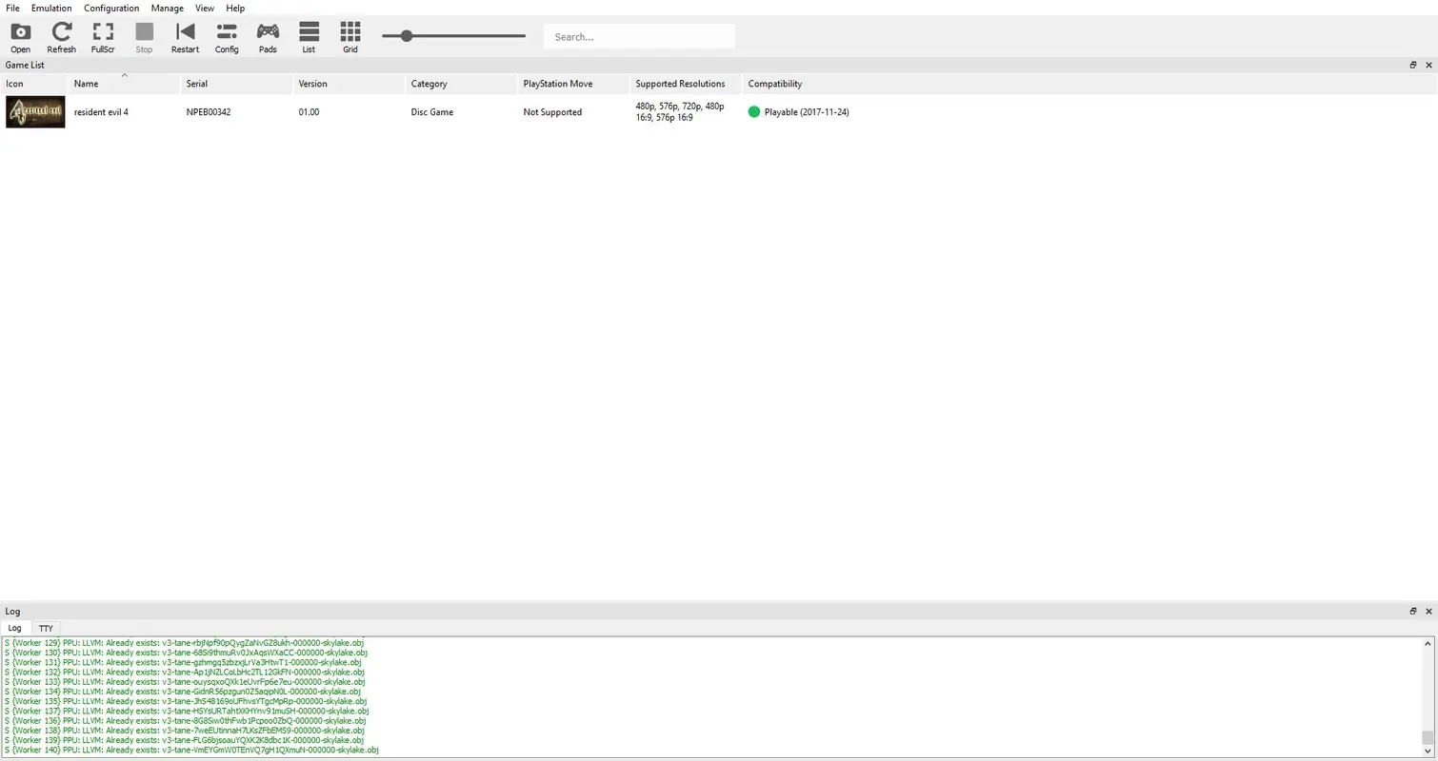
Task: Sort games by the Serial column header
Action: (x=196, y=84)
